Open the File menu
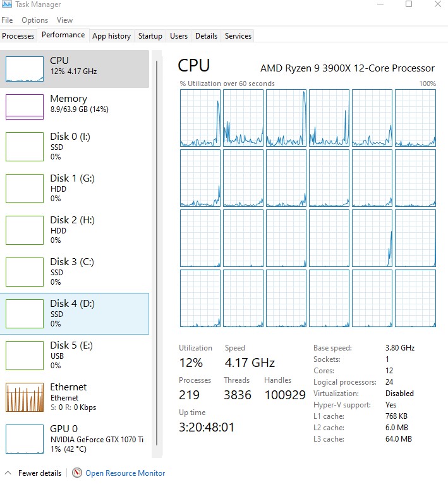 7,20
